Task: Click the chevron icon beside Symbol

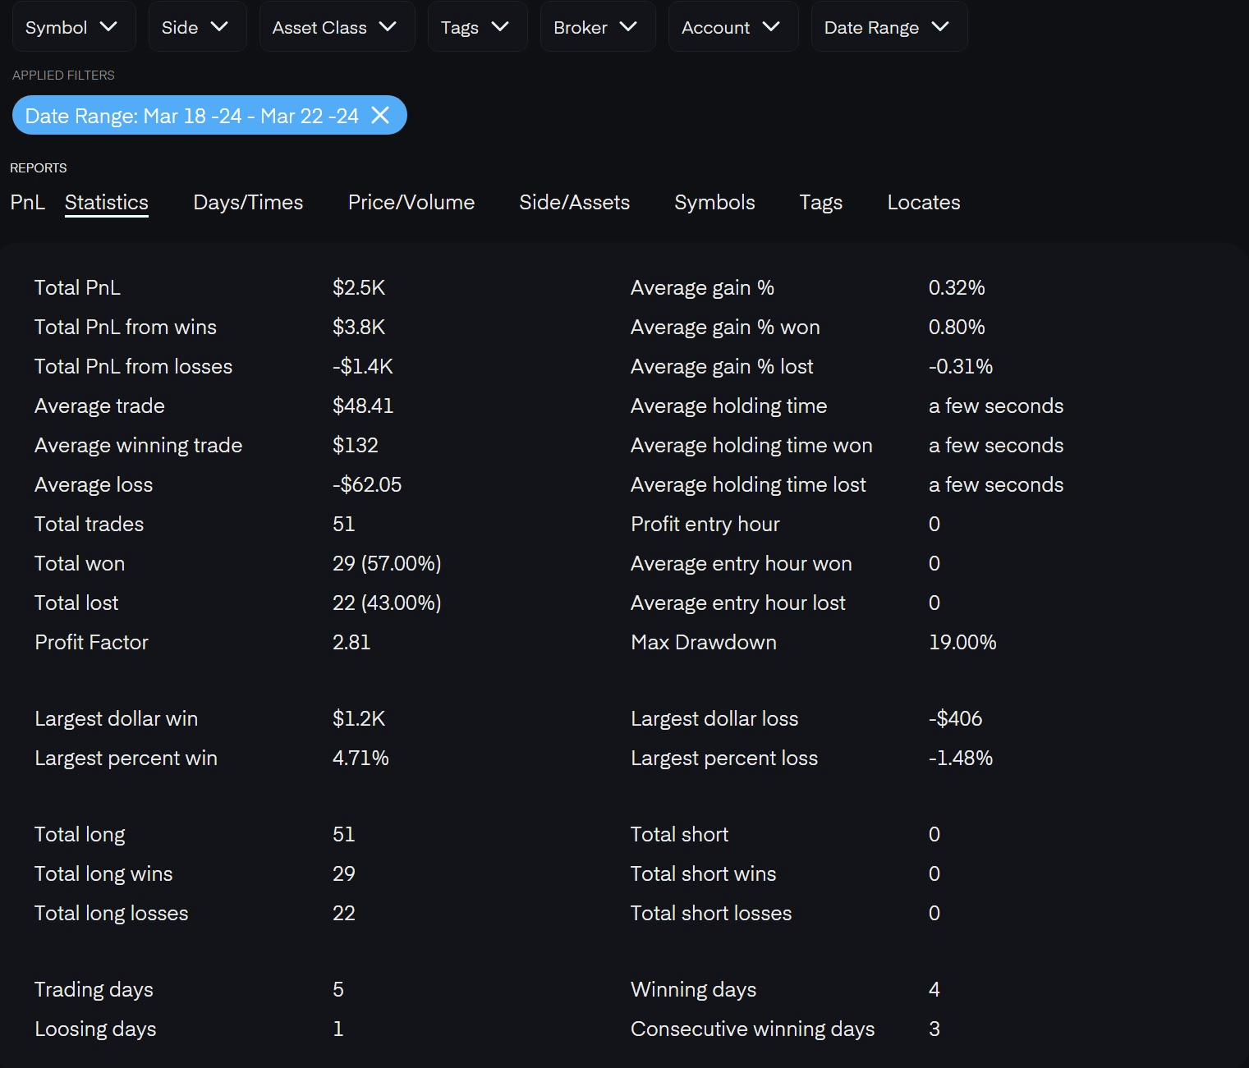Action: point(108,26)
